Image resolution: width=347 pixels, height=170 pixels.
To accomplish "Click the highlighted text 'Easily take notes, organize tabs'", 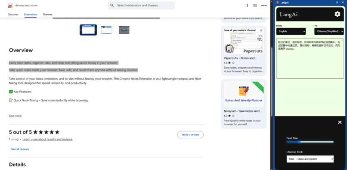I will coord(63,63).
